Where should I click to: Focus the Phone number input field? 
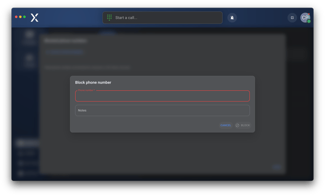tap(162, 96)
